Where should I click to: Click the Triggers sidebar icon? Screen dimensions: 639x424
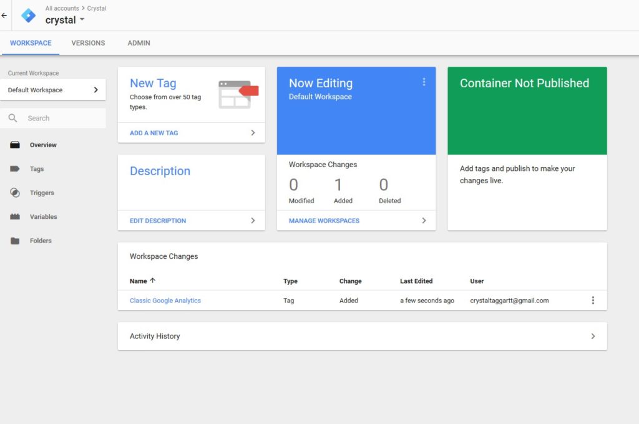[x=15, y=193]
